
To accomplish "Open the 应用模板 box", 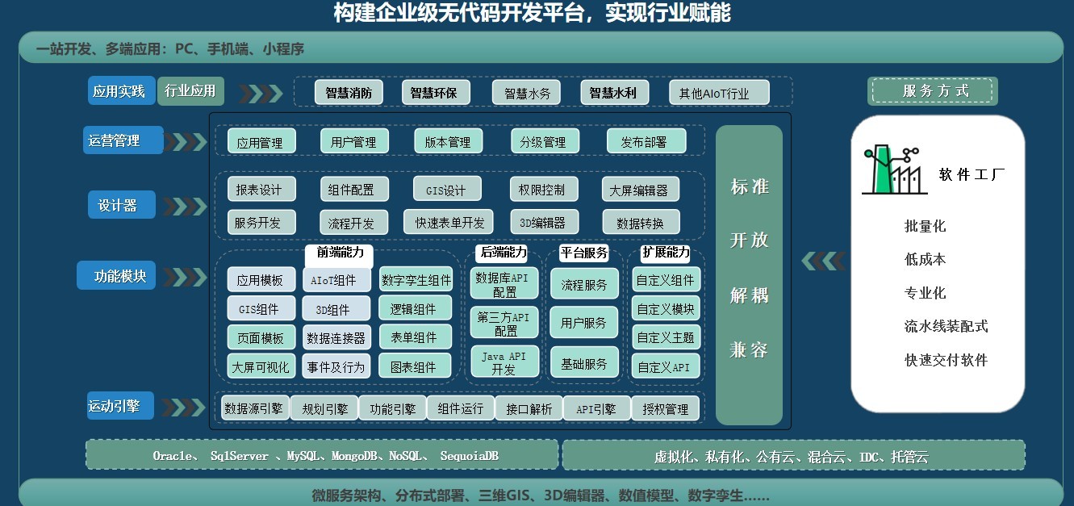I will (261, 280).
